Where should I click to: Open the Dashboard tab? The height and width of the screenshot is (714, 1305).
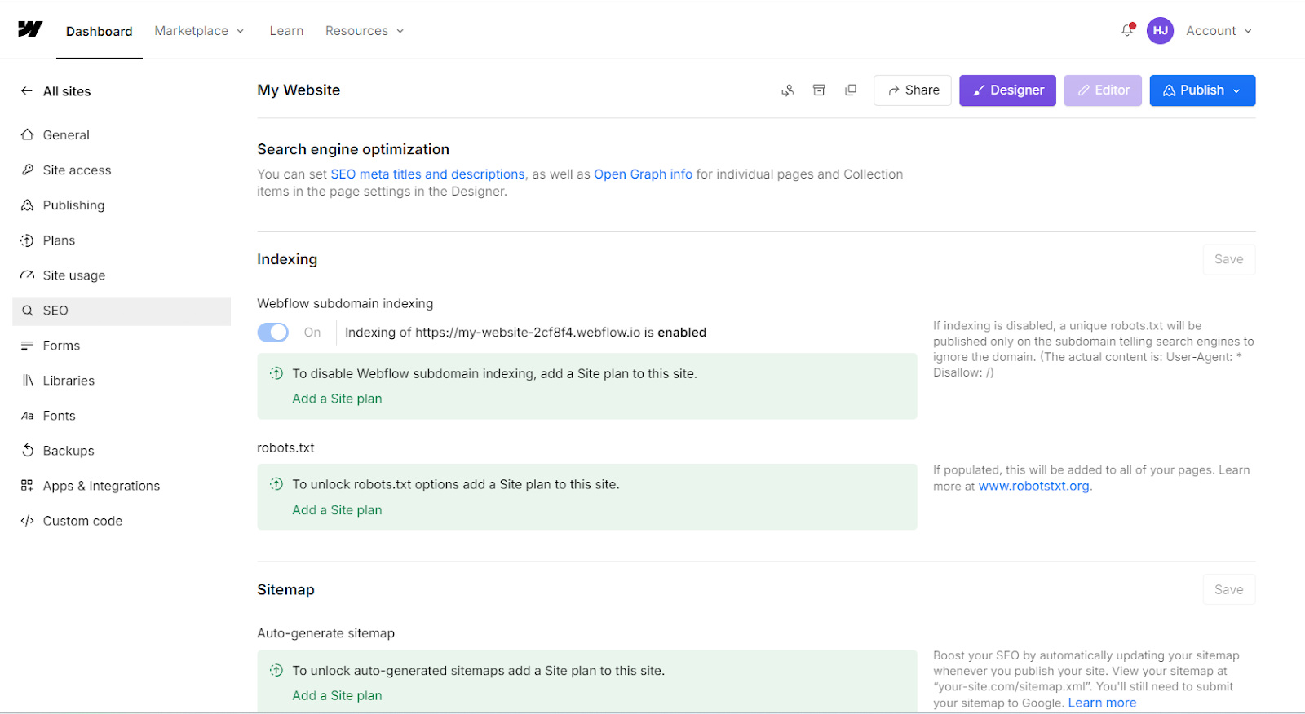coord(100,31)
